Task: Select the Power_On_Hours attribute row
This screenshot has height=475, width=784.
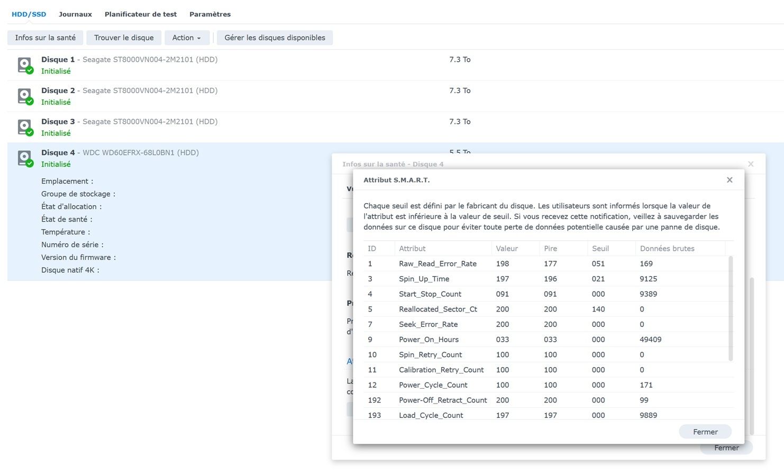Action: click(x=545, y=340)
